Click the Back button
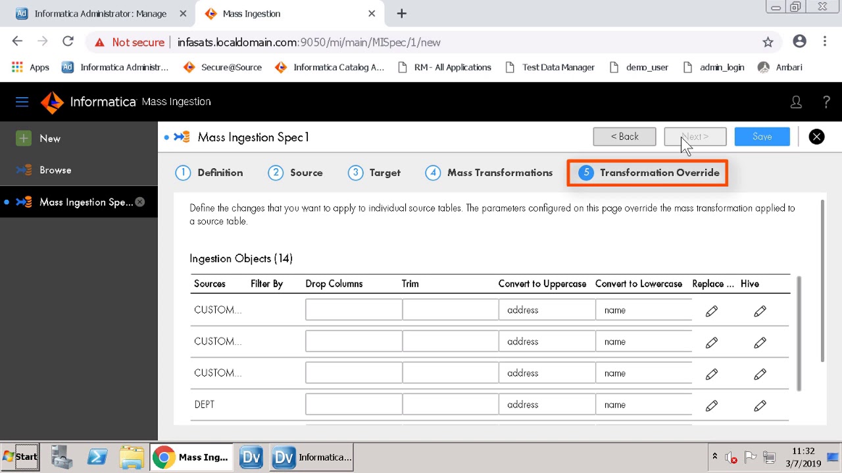 tap(624, 137)
